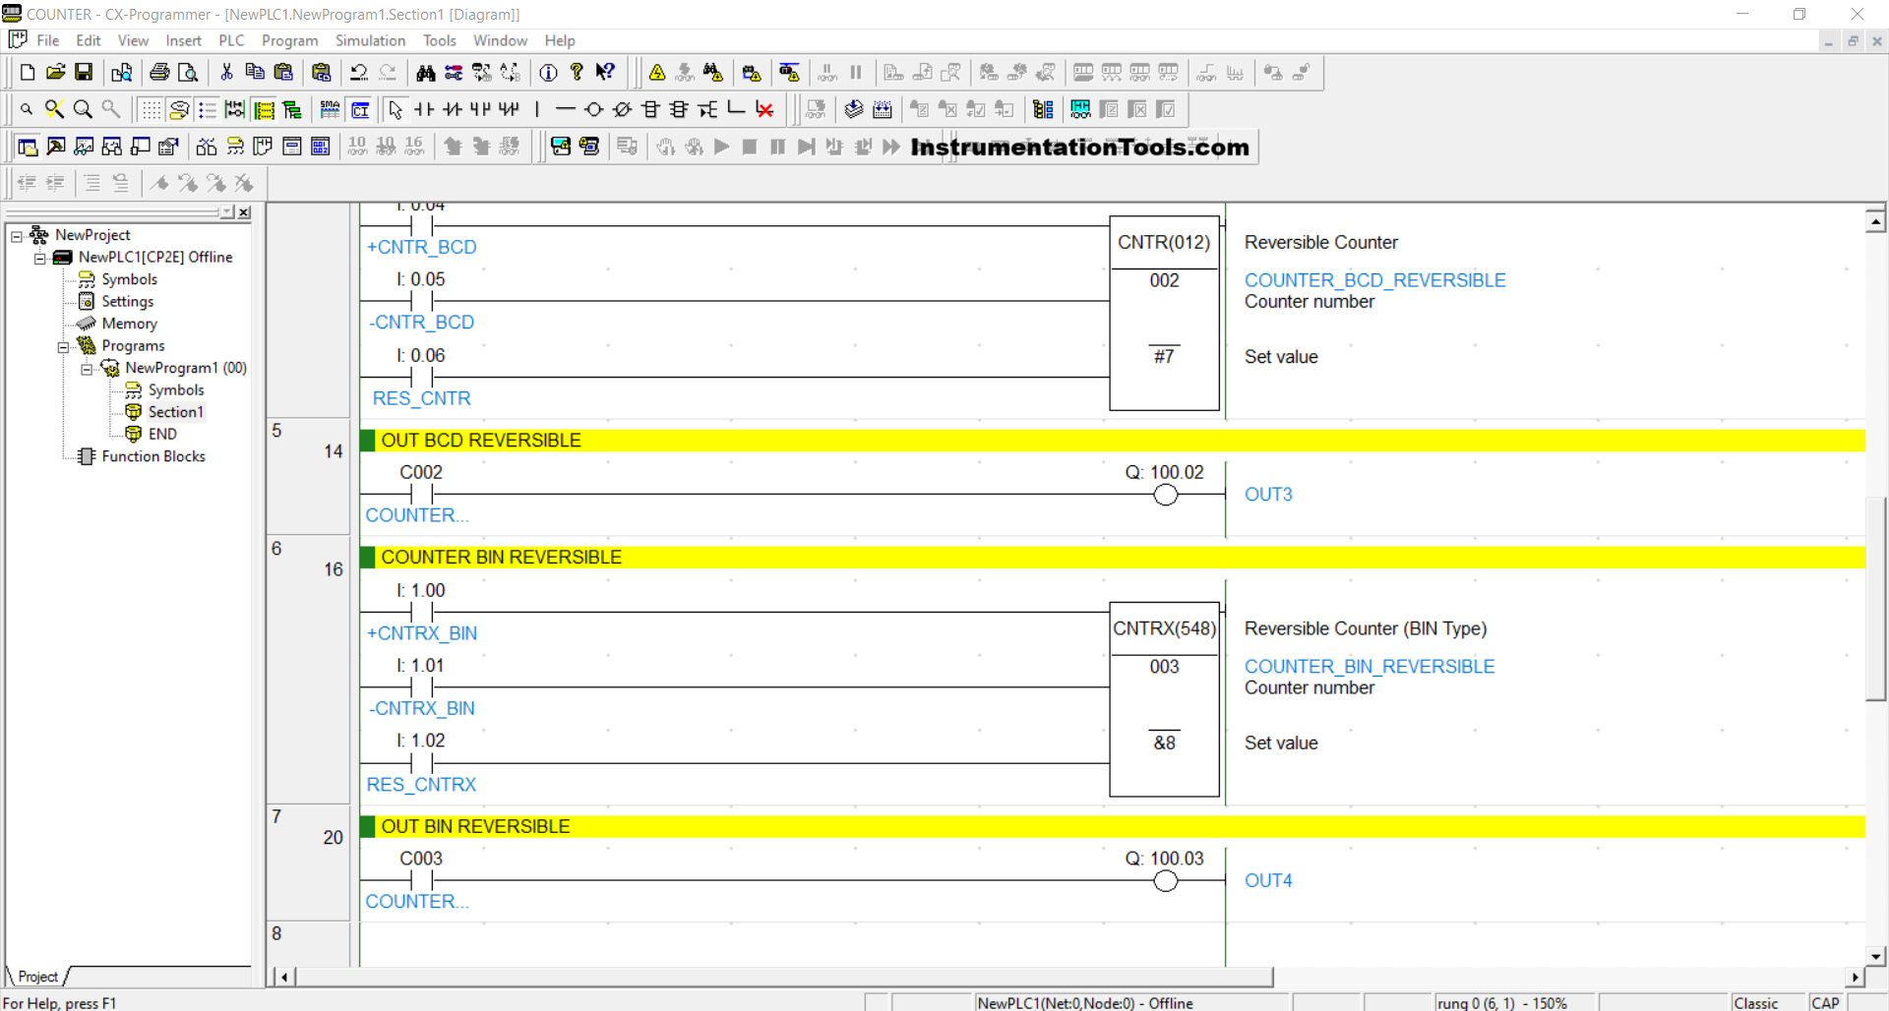Click the vertical scrollbar up arrow
Screen dimensions: 1889x1011
point(1875,221)
